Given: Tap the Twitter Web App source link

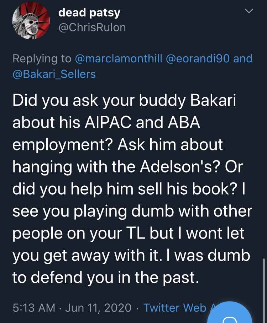Looking at the screenshot, I should click(x=174, y=307).
